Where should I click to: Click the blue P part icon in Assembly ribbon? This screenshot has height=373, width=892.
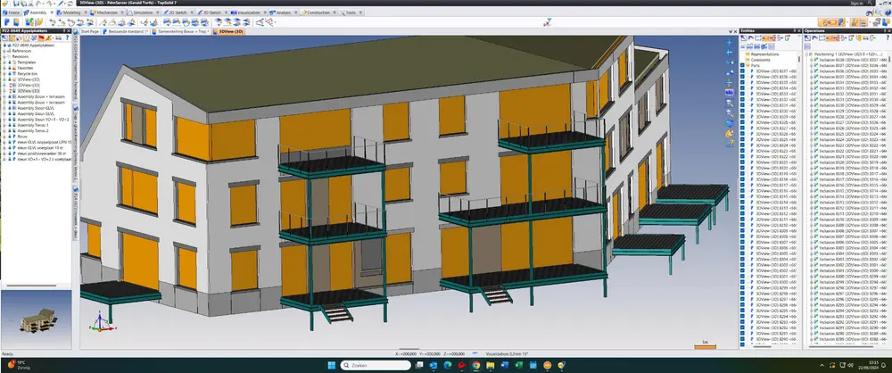tap(7, 21)
